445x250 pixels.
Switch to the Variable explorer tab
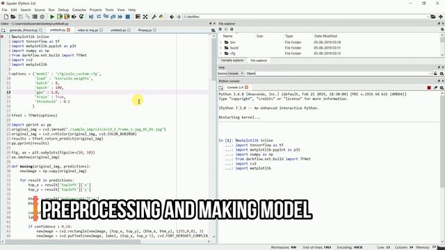pyautogui.click(x=232, y=60)
